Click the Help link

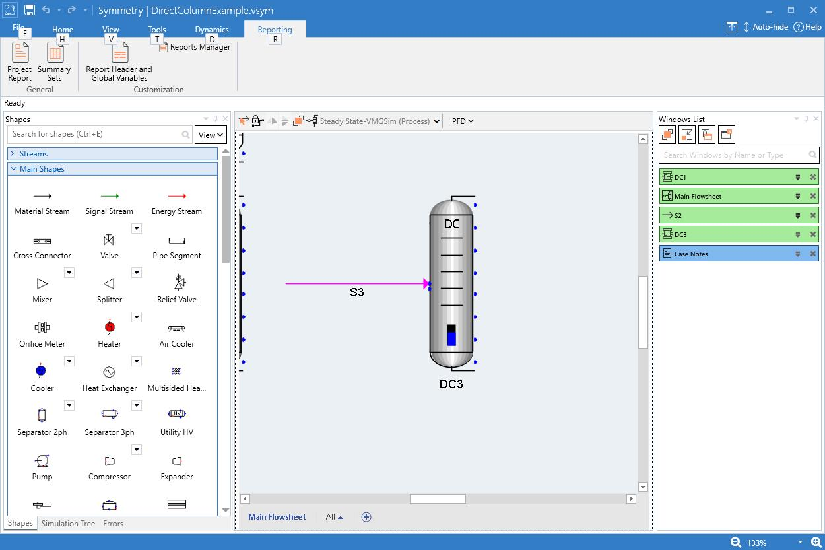(808, 27)
